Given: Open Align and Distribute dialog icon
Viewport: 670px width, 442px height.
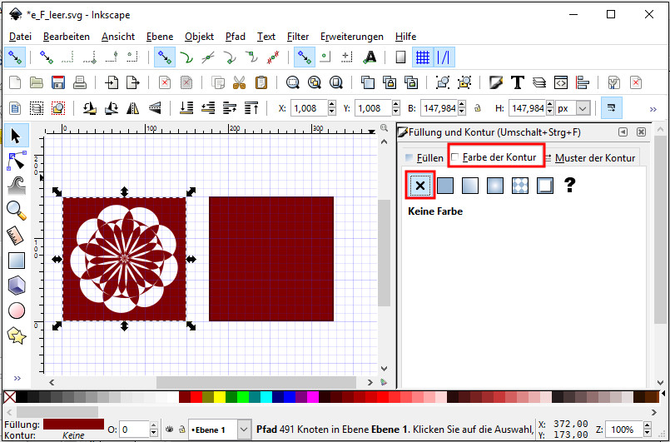Looking at the screenshot, I should click(x=582, y=82).
